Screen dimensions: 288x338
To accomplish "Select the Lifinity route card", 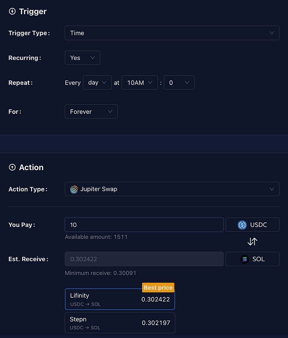I will tap(120, 299).
